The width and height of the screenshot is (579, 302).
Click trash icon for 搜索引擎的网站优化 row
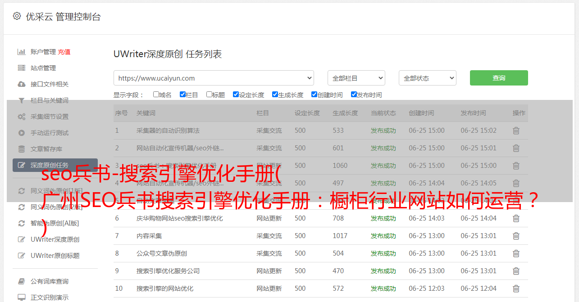click(516, 288)
